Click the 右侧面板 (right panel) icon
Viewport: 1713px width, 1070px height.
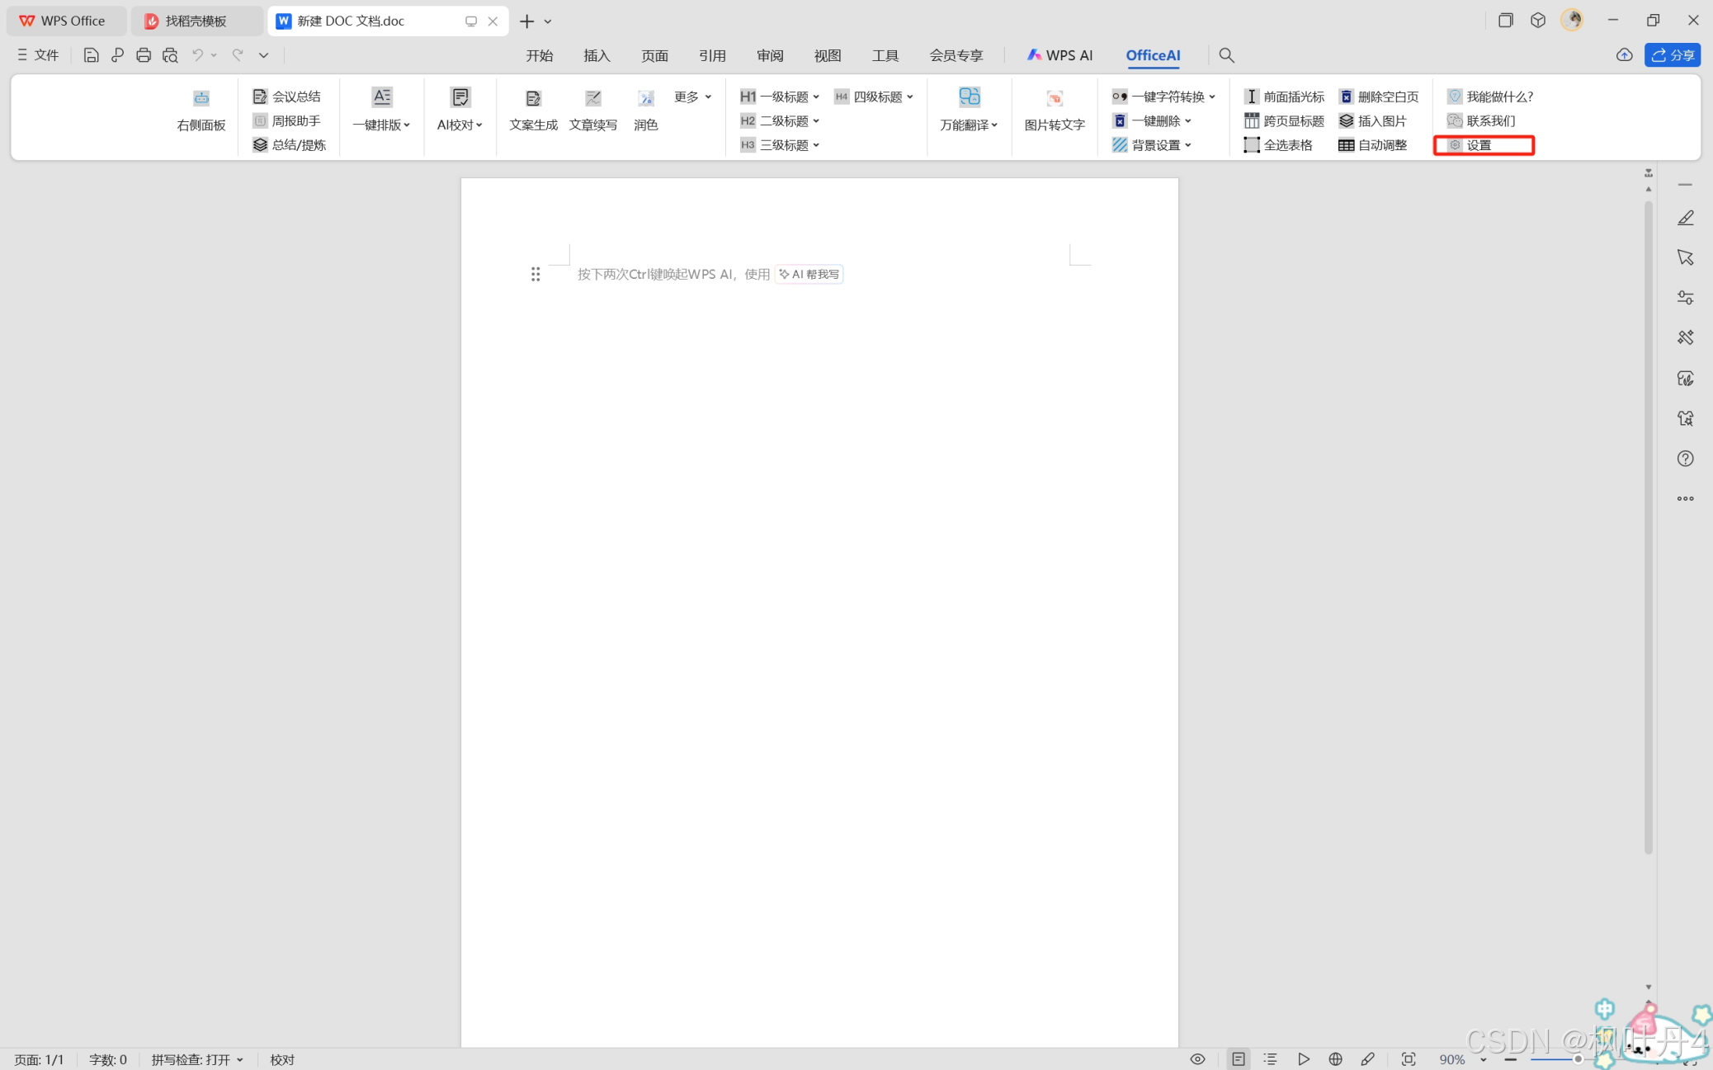pos(201,98)
